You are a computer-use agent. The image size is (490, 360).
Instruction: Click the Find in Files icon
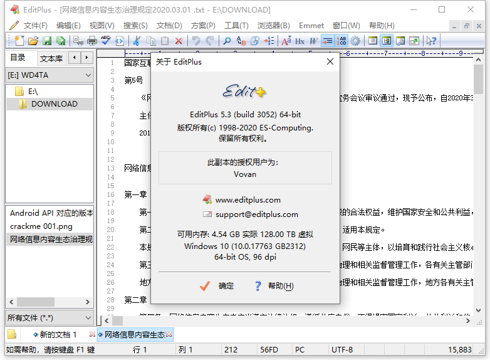[254, 41]
